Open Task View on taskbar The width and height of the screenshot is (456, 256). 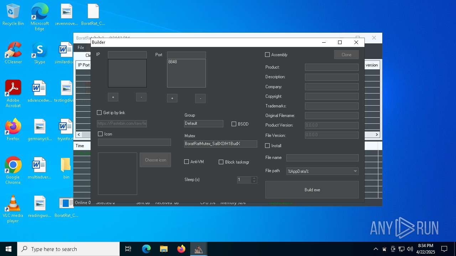tap(128, 249)
